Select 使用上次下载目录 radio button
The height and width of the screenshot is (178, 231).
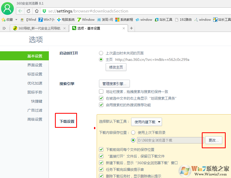tap(133, 133)
